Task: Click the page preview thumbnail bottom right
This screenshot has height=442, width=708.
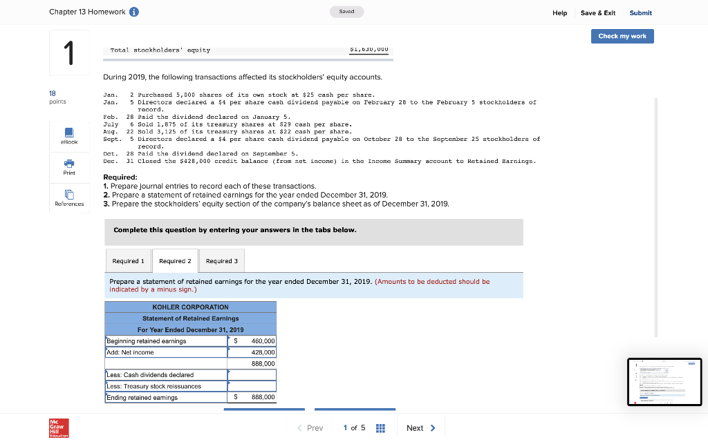Action: pos(664,381)
